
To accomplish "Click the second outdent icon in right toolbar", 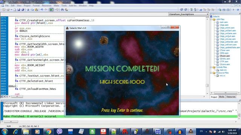I will 186,10.
